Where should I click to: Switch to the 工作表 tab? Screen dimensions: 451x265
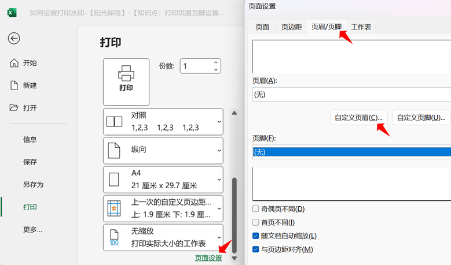tap(361, 27)
